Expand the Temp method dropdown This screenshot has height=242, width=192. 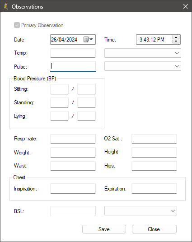click(x=143, y=53)
